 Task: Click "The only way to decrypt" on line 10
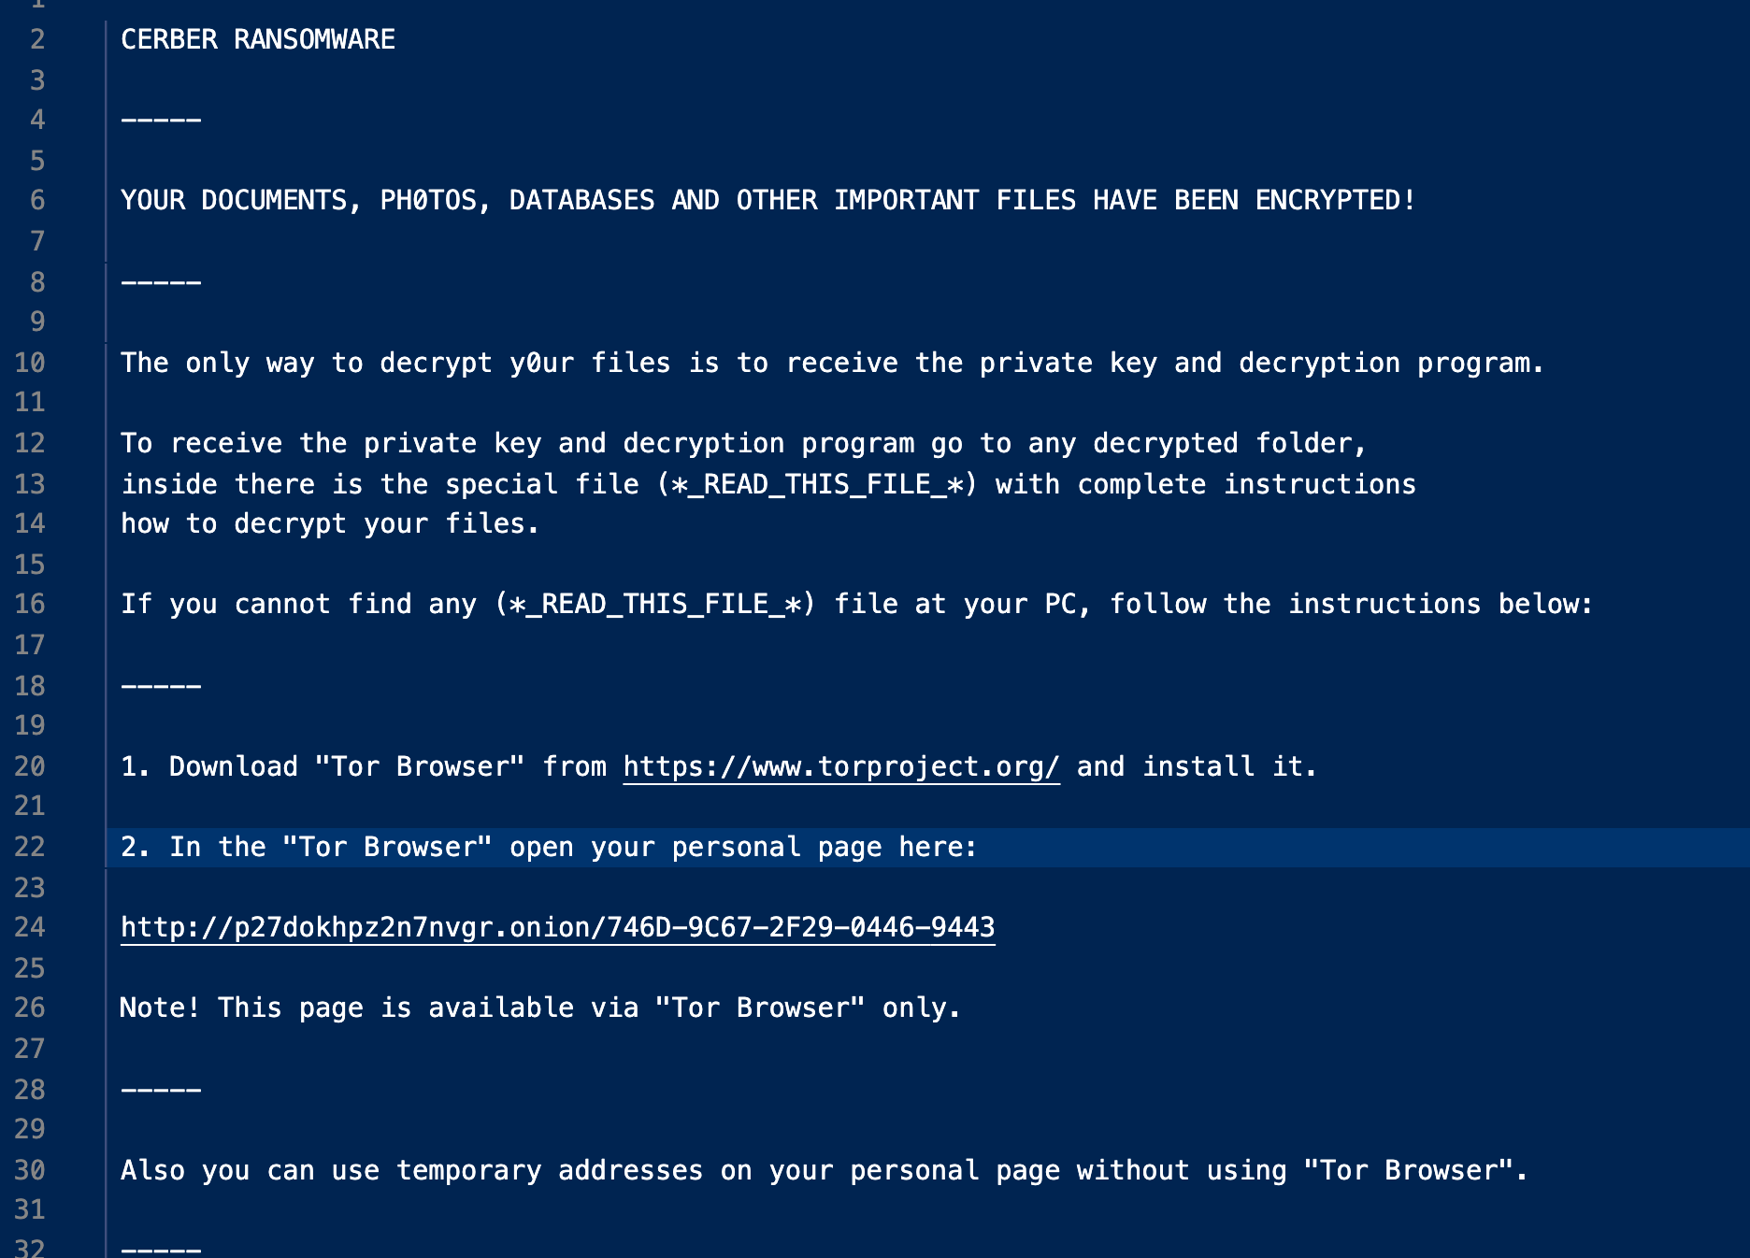pos(306,364)
